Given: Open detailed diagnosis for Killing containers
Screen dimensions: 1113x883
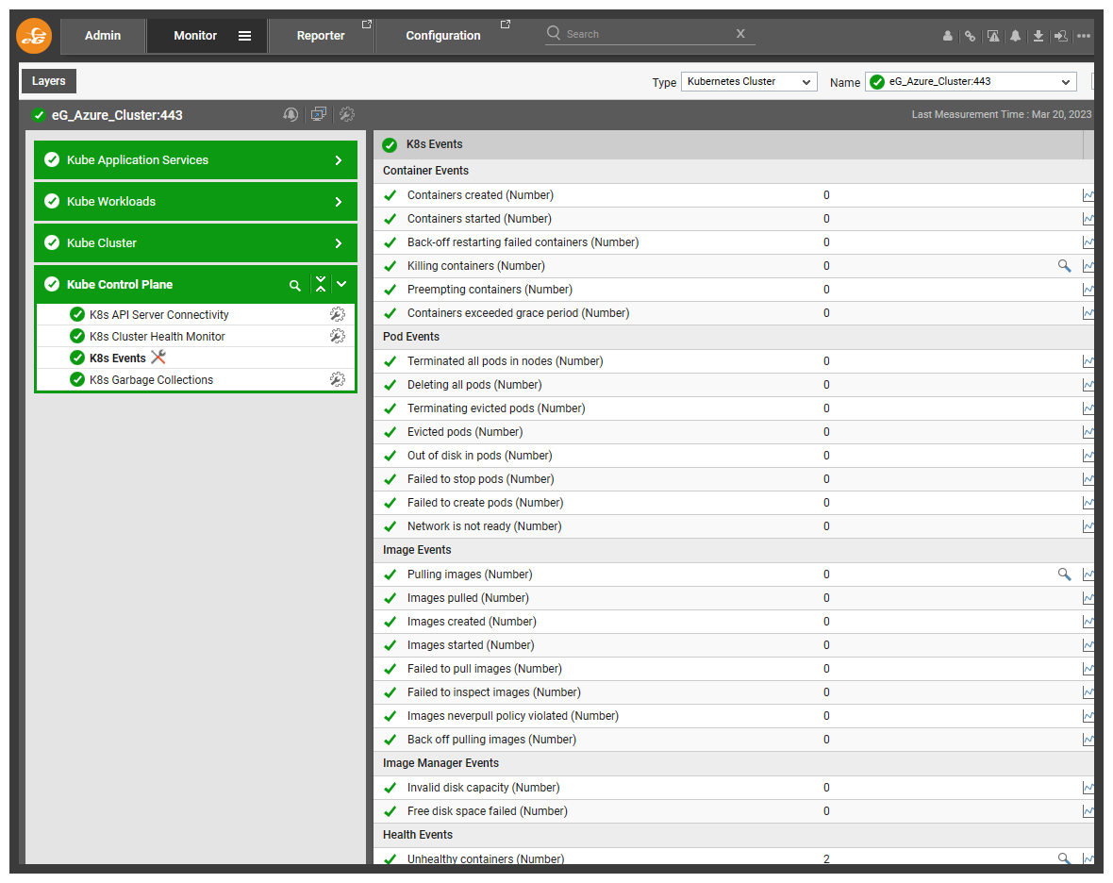Looking at the screenshot, I should (x=1064, y=265).
